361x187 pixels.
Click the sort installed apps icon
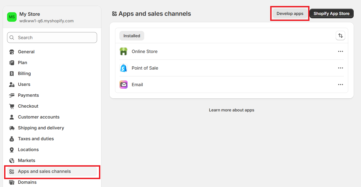(x=340, y=36)
